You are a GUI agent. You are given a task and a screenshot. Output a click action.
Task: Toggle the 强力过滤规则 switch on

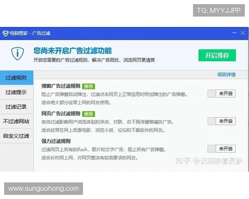(221, 149)
